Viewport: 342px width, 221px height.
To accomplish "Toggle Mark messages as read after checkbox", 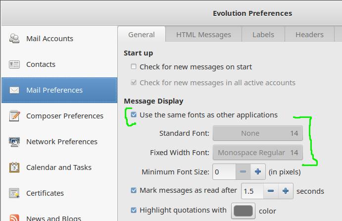I will (134, 190).
